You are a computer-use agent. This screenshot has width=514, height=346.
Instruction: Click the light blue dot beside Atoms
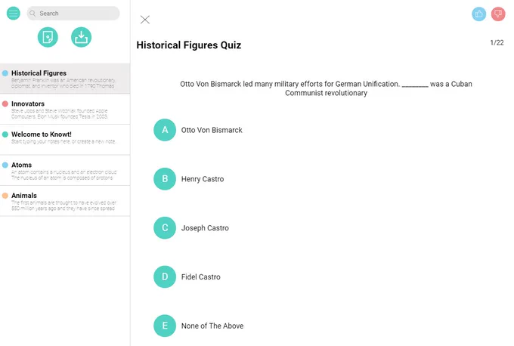click(x=5, y=165)
